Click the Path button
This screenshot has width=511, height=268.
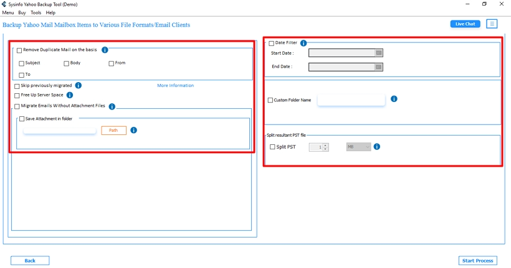click(114, 131)
